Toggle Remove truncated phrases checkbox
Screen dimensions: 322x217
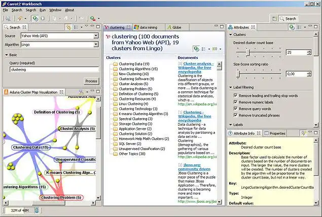pos(235,116)
